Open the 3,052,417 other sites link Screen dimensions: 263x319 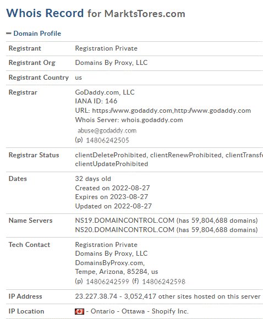(x=192, y=296)
